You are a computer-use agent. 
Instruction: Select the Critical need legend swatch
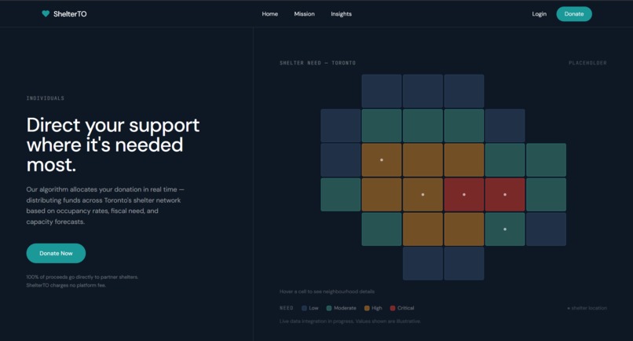tap(393, 308)
